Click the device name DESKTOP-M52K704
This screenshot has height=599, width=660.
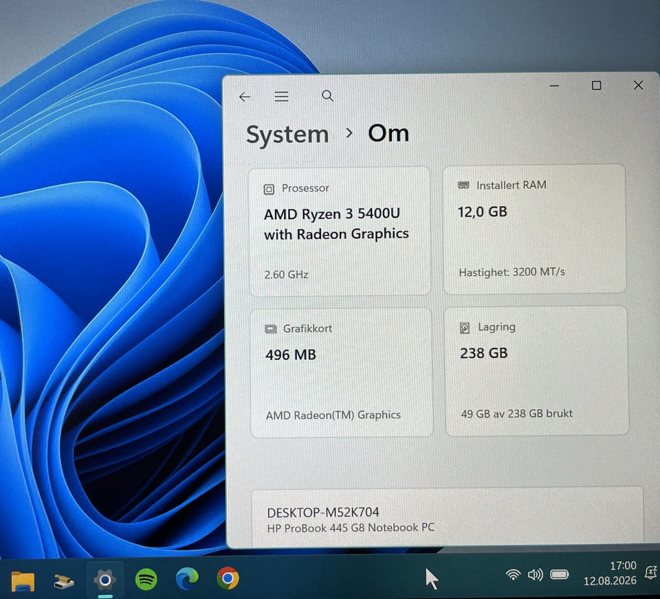323,512
